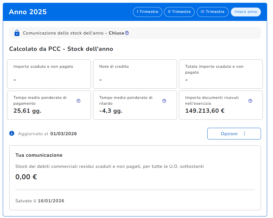The height and width of the screenshot is (218, 273).
Task: Select the -4,3 gg. value
Action: pyautogui.click(x=111, y=111)
